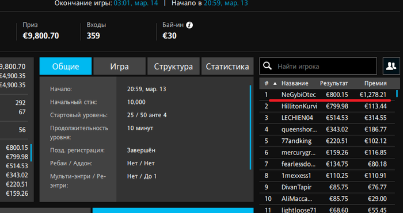Select player LECHIEN04 row
403x213 pixels.
[327, 118]
